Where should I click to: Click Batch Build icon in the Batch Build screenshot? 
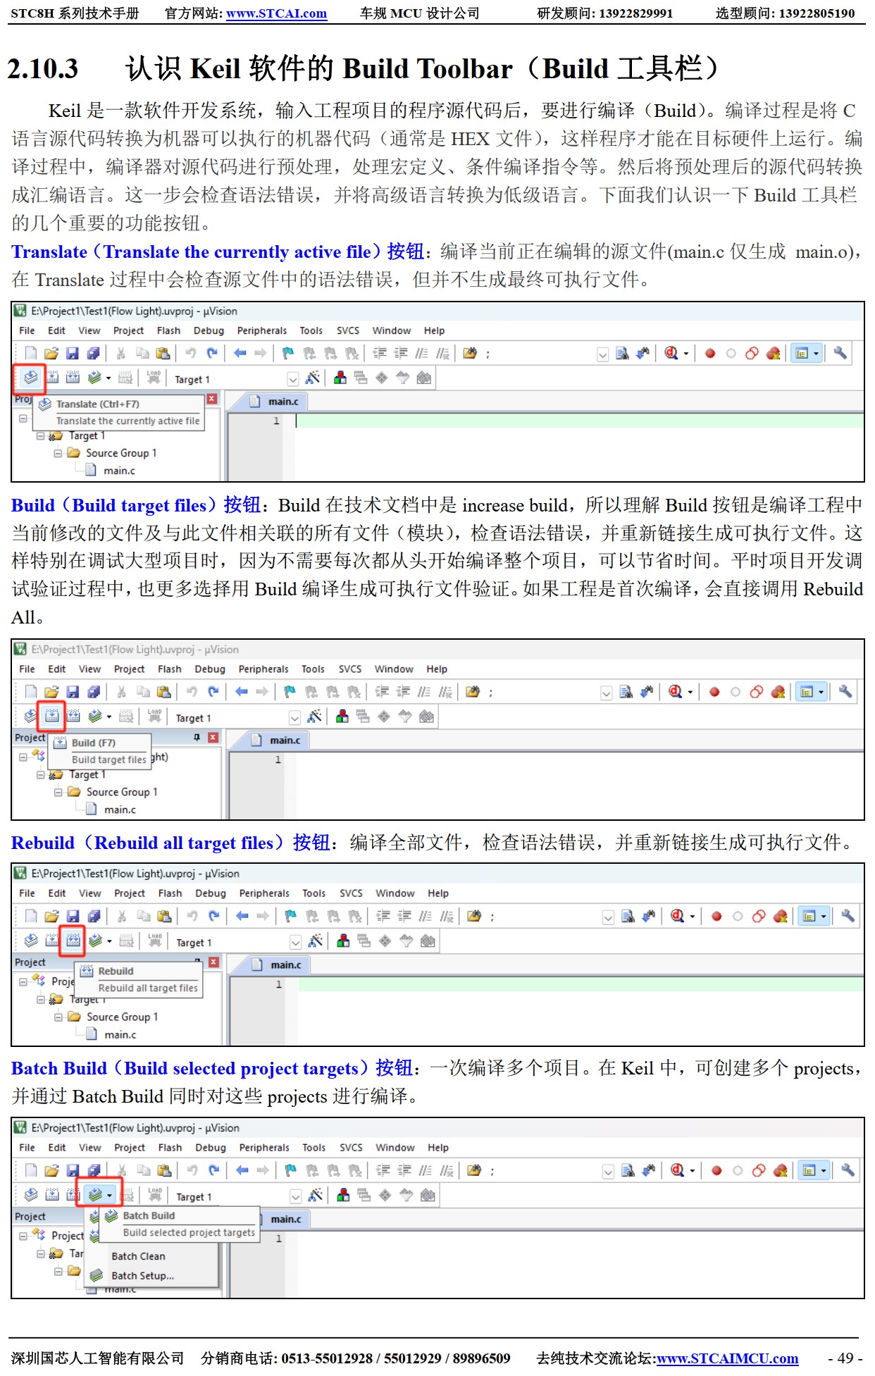point(95,1195)
